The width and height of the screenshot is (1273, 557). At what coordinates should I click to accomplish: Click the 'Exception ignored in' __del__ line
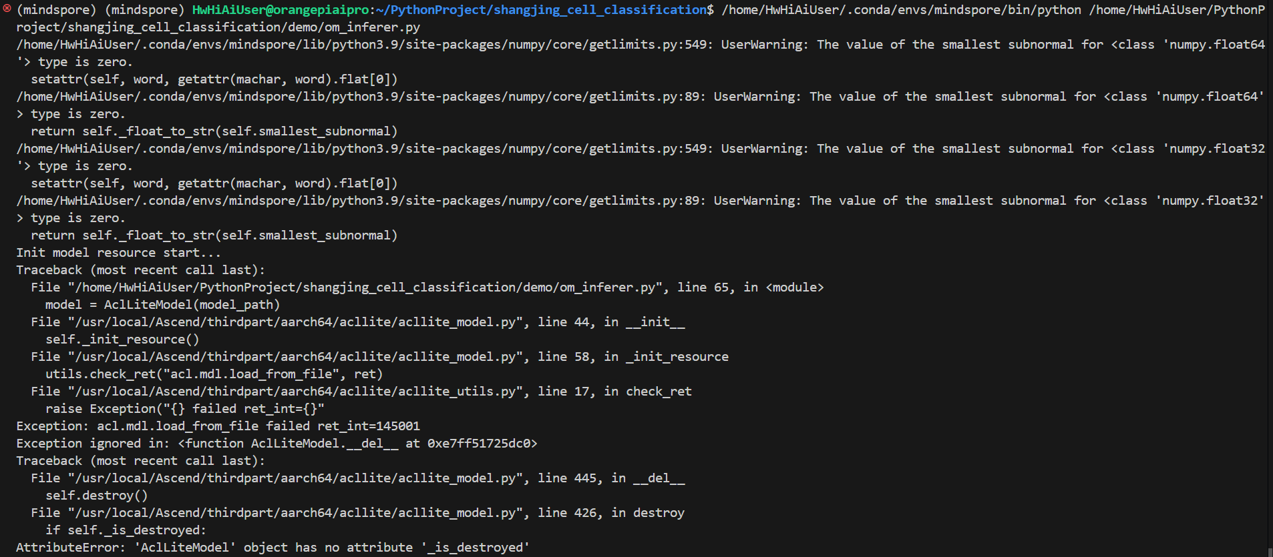277,444
